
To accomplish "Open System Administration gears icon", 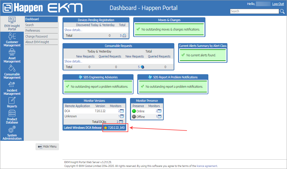I will point(12,129).
